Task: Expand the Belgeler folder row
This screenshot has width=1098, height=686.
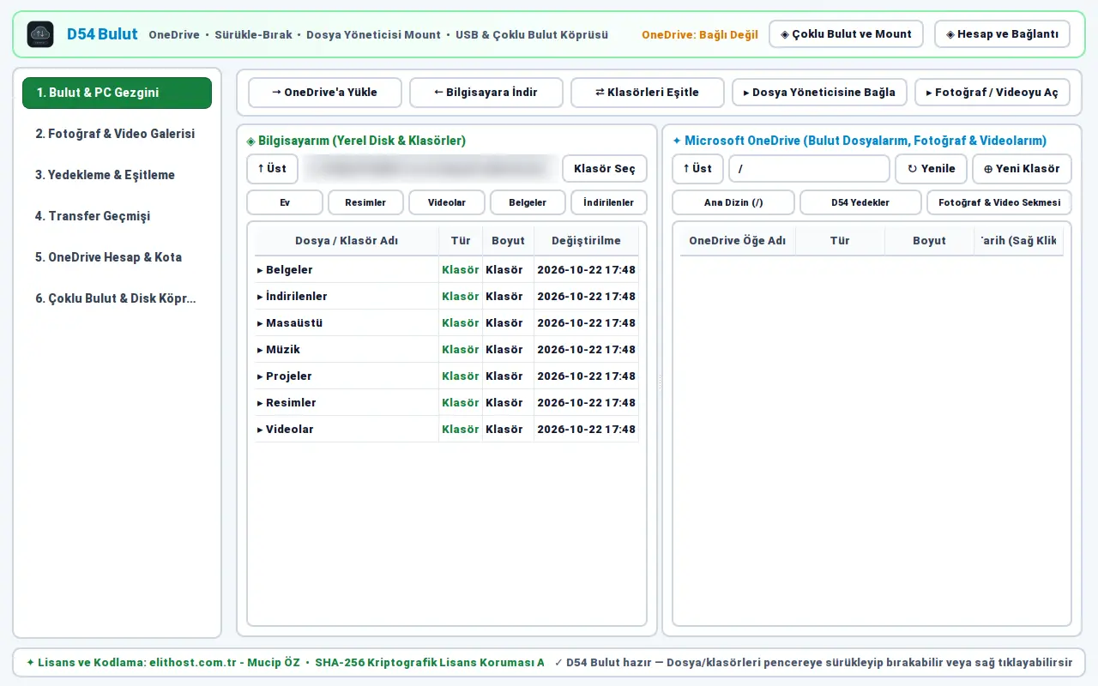Action: 446,270
